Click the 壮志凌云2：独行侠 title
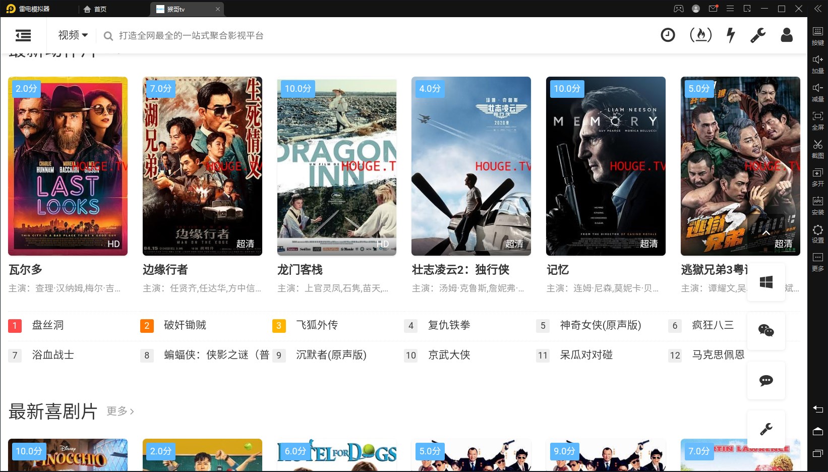 coord(460,270)
